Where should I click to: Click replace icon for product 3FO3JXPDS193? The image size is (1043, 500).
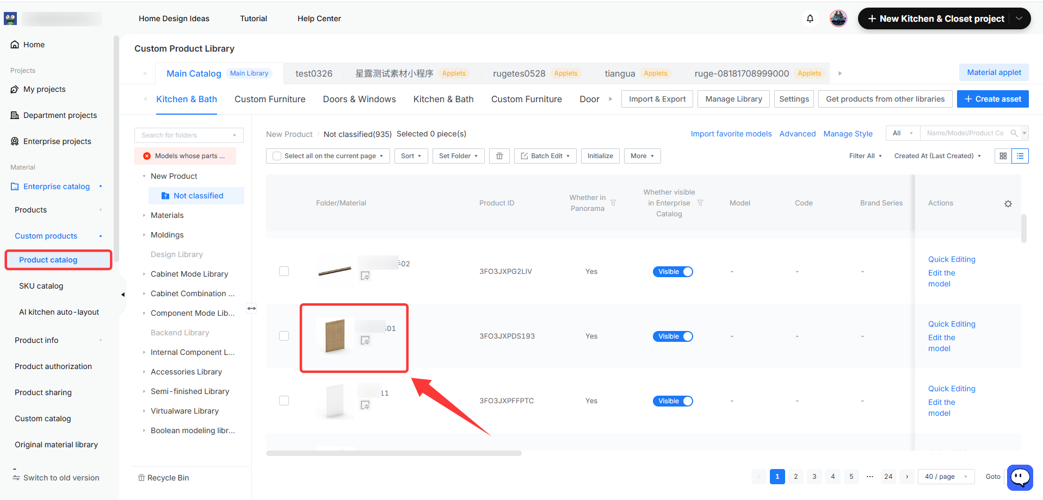pyautogui.click(x=365, y=340)
